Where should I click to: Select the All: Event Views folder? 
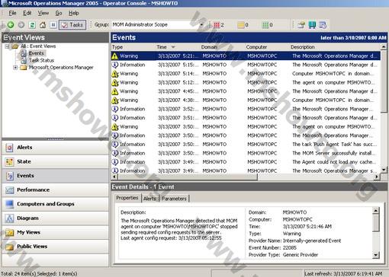38,46
